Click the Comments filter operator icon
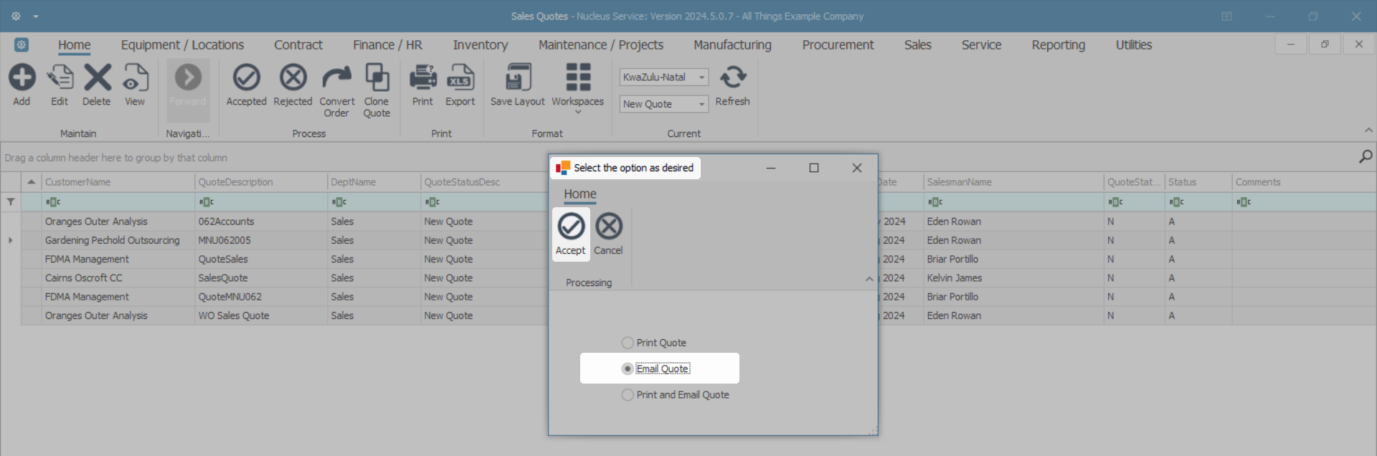The image size is (1377, 456). coord(1244,202)
